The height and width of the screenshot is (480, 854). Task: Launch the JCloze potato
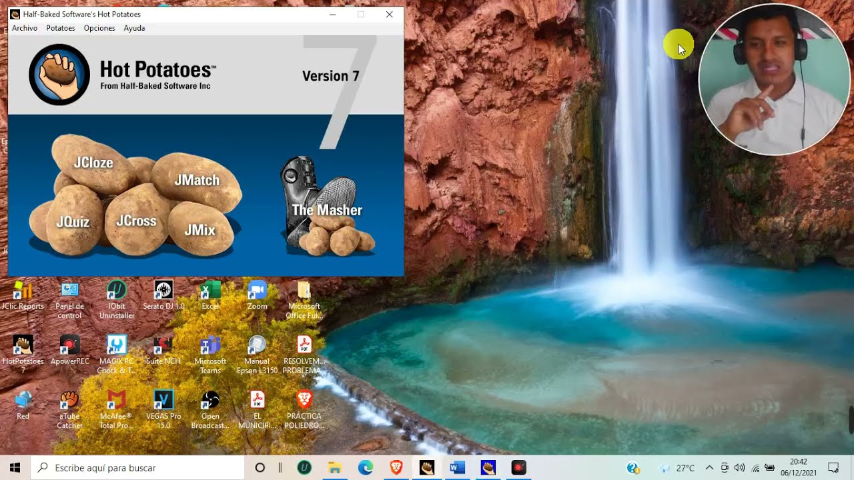[93, 162]
